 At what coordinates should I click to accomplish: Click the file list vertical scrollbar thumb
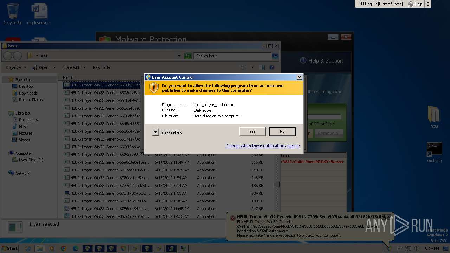tap(277, 184)
